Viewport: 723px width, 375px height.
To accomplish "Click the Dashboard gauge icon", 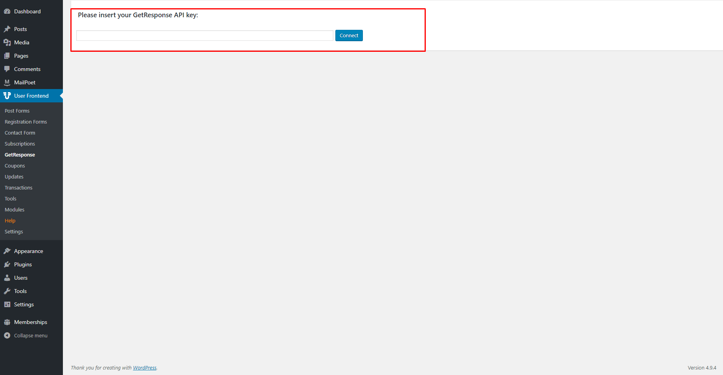I will click(7, 11).
